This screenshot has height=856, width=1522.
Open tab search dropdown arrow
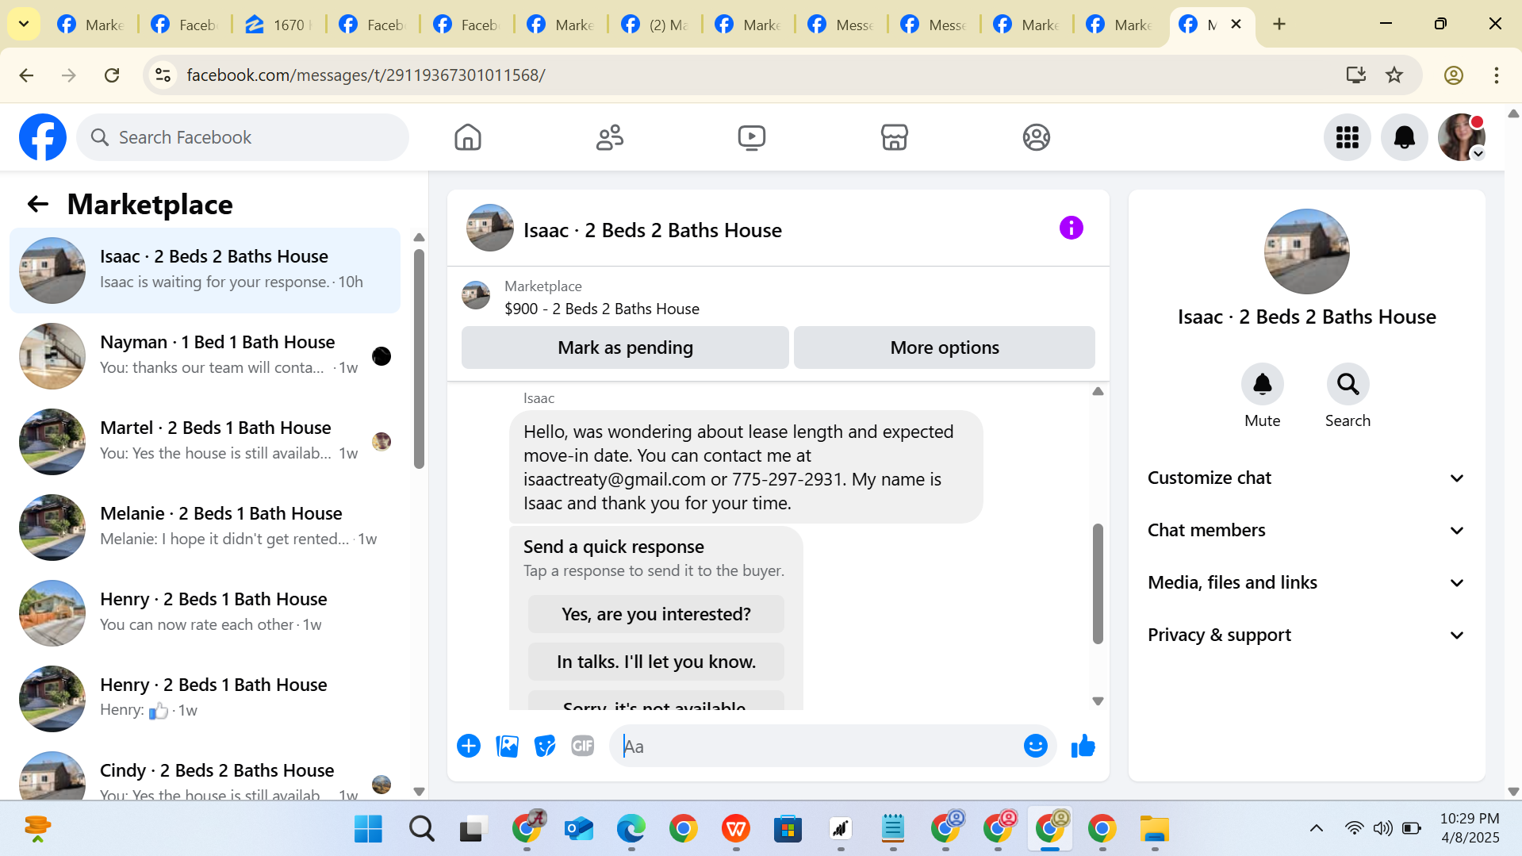(x=24, y=24)
